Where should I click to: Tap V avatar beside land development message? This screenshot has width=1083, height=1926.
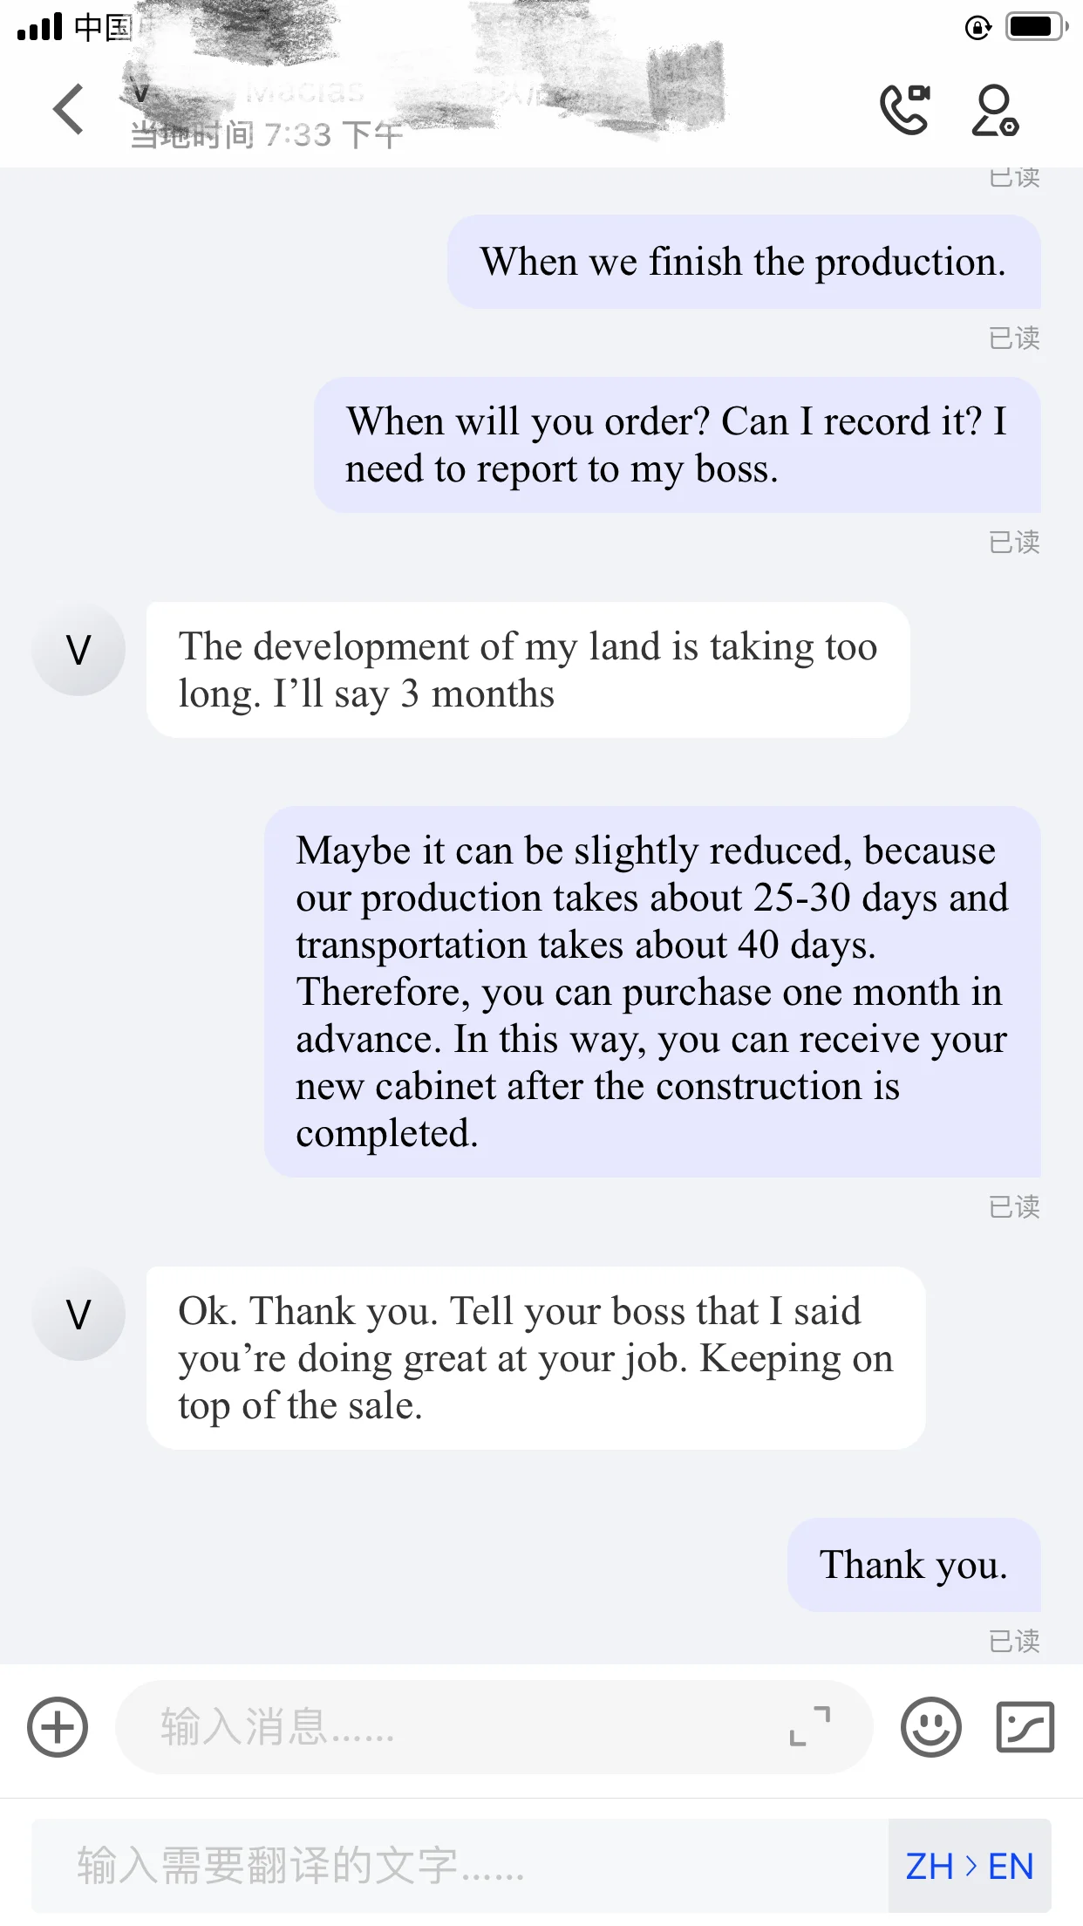point(78,650)
